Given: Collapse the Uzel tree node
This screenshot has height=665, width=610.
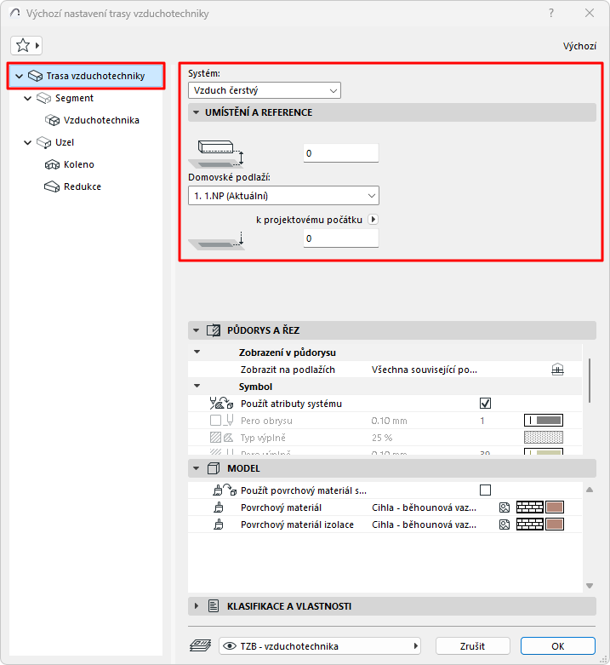Looking at the screenshot, I should coord(27,142).
